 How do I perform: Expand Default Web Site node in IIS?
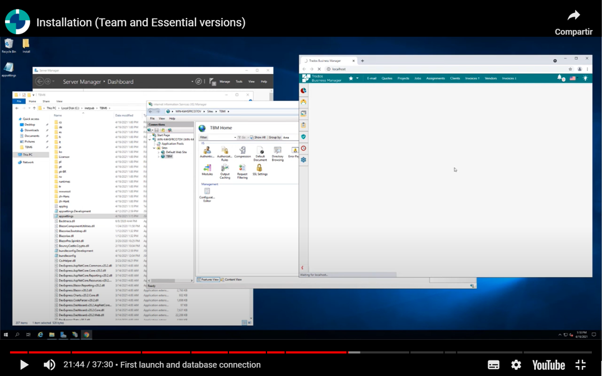point(158,152)
